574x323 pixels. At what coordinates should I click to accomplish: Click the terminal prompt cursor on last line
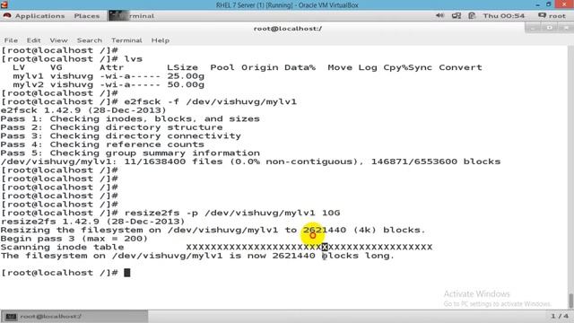pos(127,273)
